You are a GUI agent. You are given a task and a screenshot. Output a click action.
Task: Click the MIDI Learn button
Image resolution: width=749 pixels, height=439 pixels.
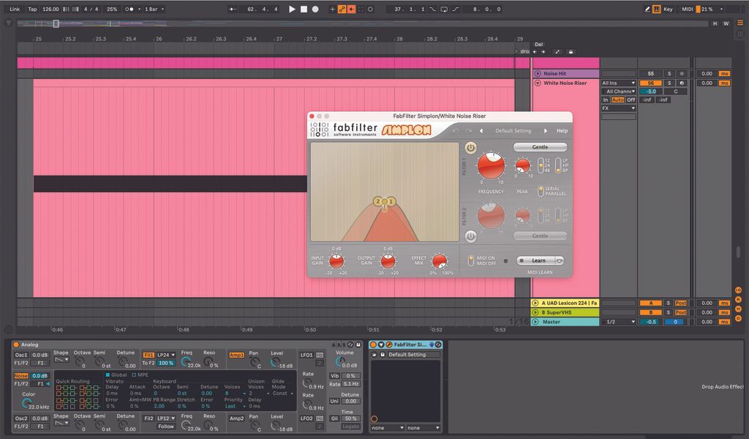coord(535,260)
